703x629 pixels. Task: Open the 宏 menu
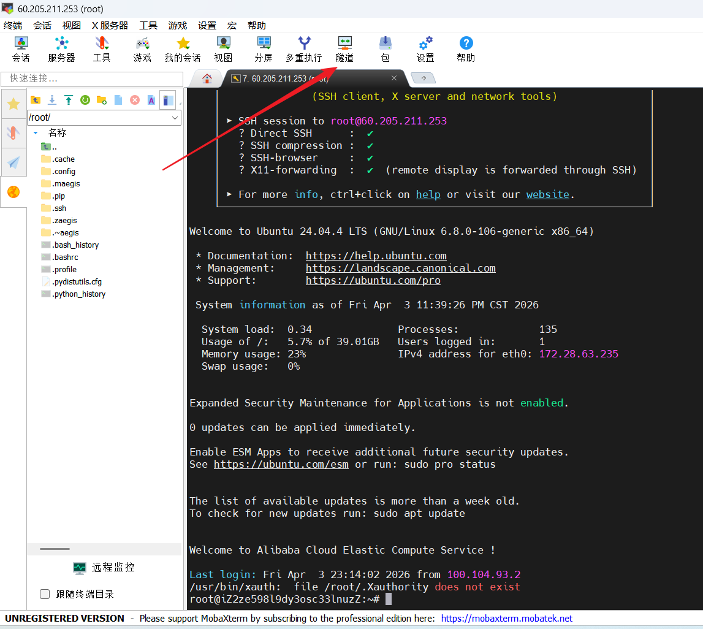point(232,26)
